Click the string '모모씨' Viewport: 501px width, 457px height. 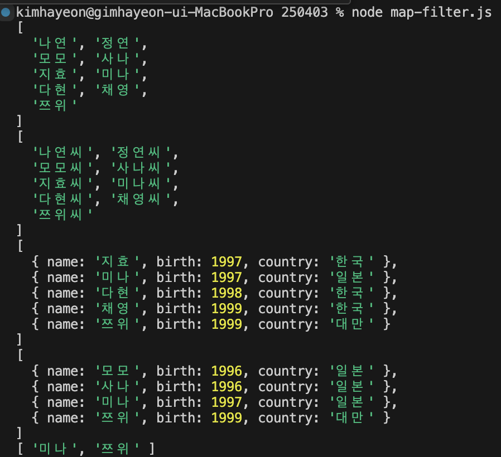click(x=63, y=168)
